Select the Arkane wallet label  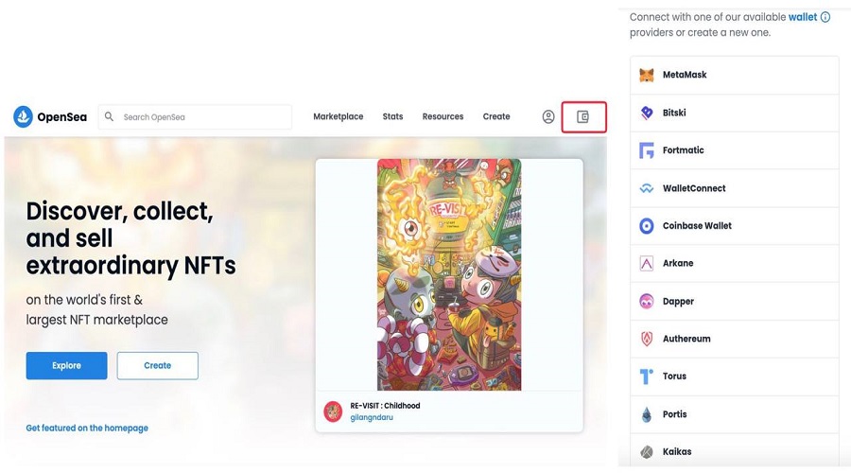678,263
